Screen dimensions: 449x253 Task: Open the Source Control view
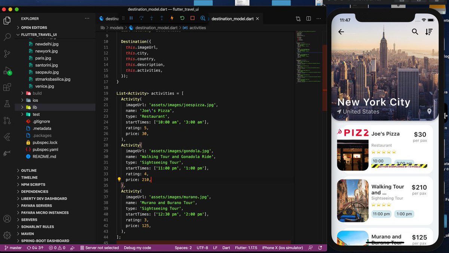click(7, 53)
